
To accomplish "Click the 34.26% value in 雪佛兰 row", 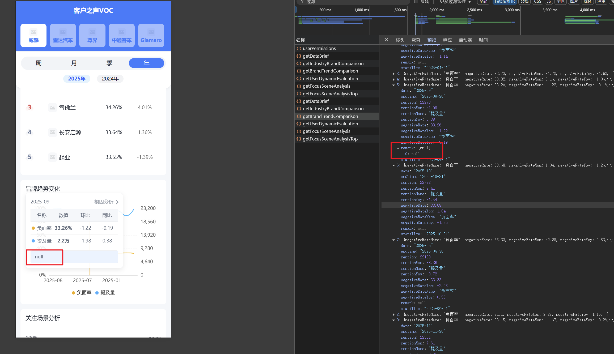I will (114, 108).
